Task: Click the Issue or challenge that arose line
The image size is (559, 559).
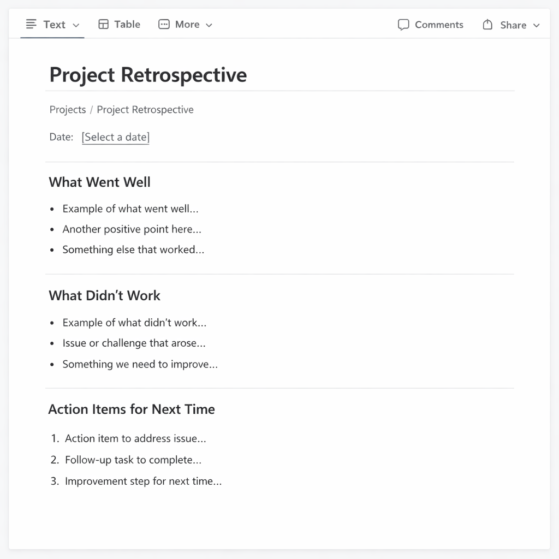Action: (134, 343)
